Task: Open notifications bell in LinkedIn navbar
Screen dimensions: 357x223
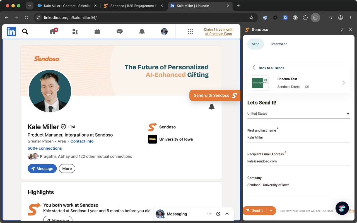Action: tap(142, 31)
